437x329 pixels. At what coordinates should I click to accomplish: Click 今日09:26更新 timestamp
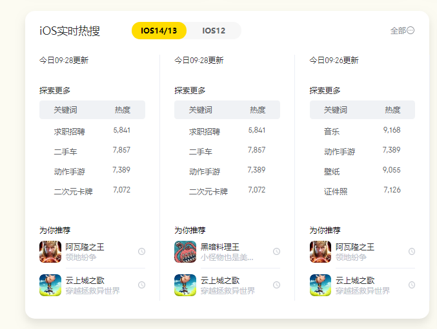pyautogui.click(x=334, y=61)
